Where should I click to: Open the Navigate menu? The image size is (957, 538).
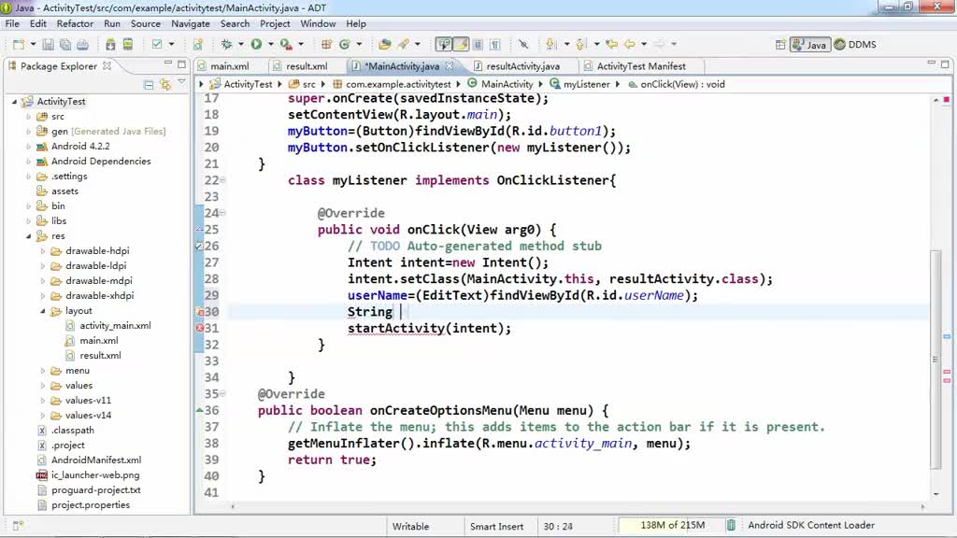[x=191, y=23]
